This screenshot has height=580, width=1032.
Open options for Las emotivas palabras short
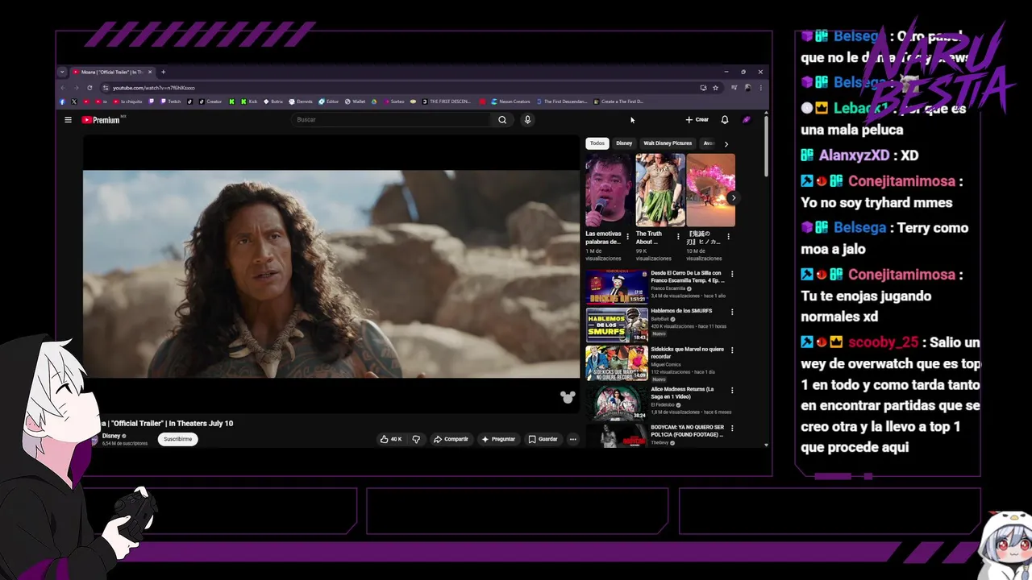627,237
